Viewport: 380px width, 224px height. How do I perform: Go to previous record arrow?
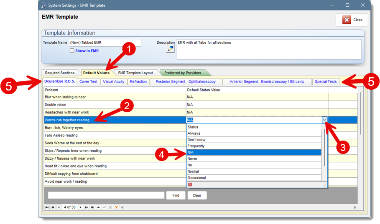59,207
